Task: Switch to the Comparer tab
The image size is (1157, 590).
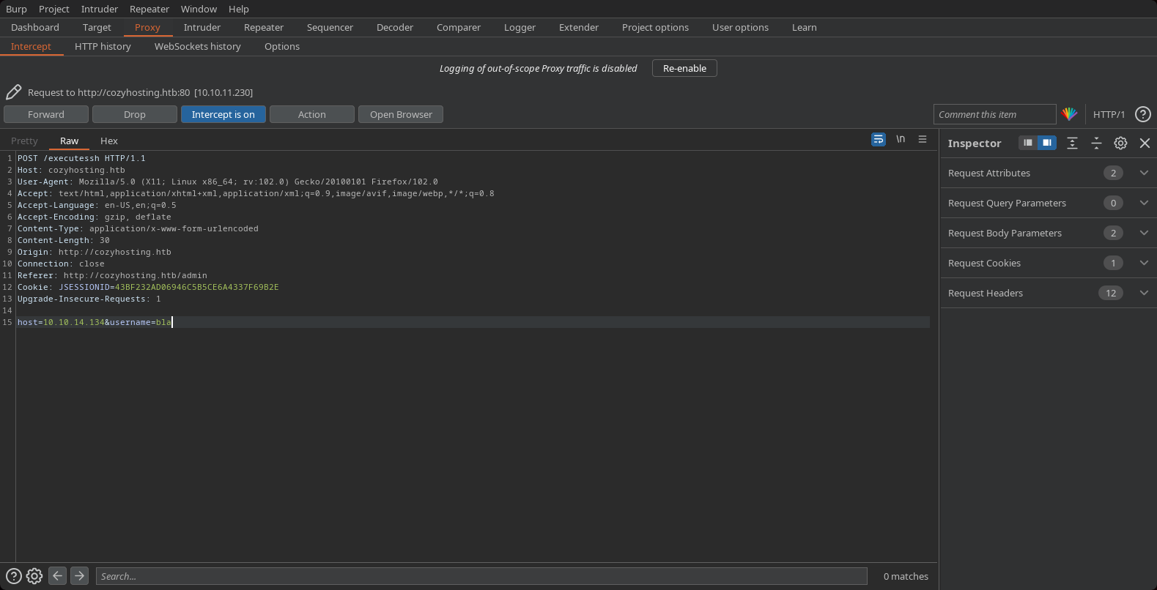Action: click(459, 27)
